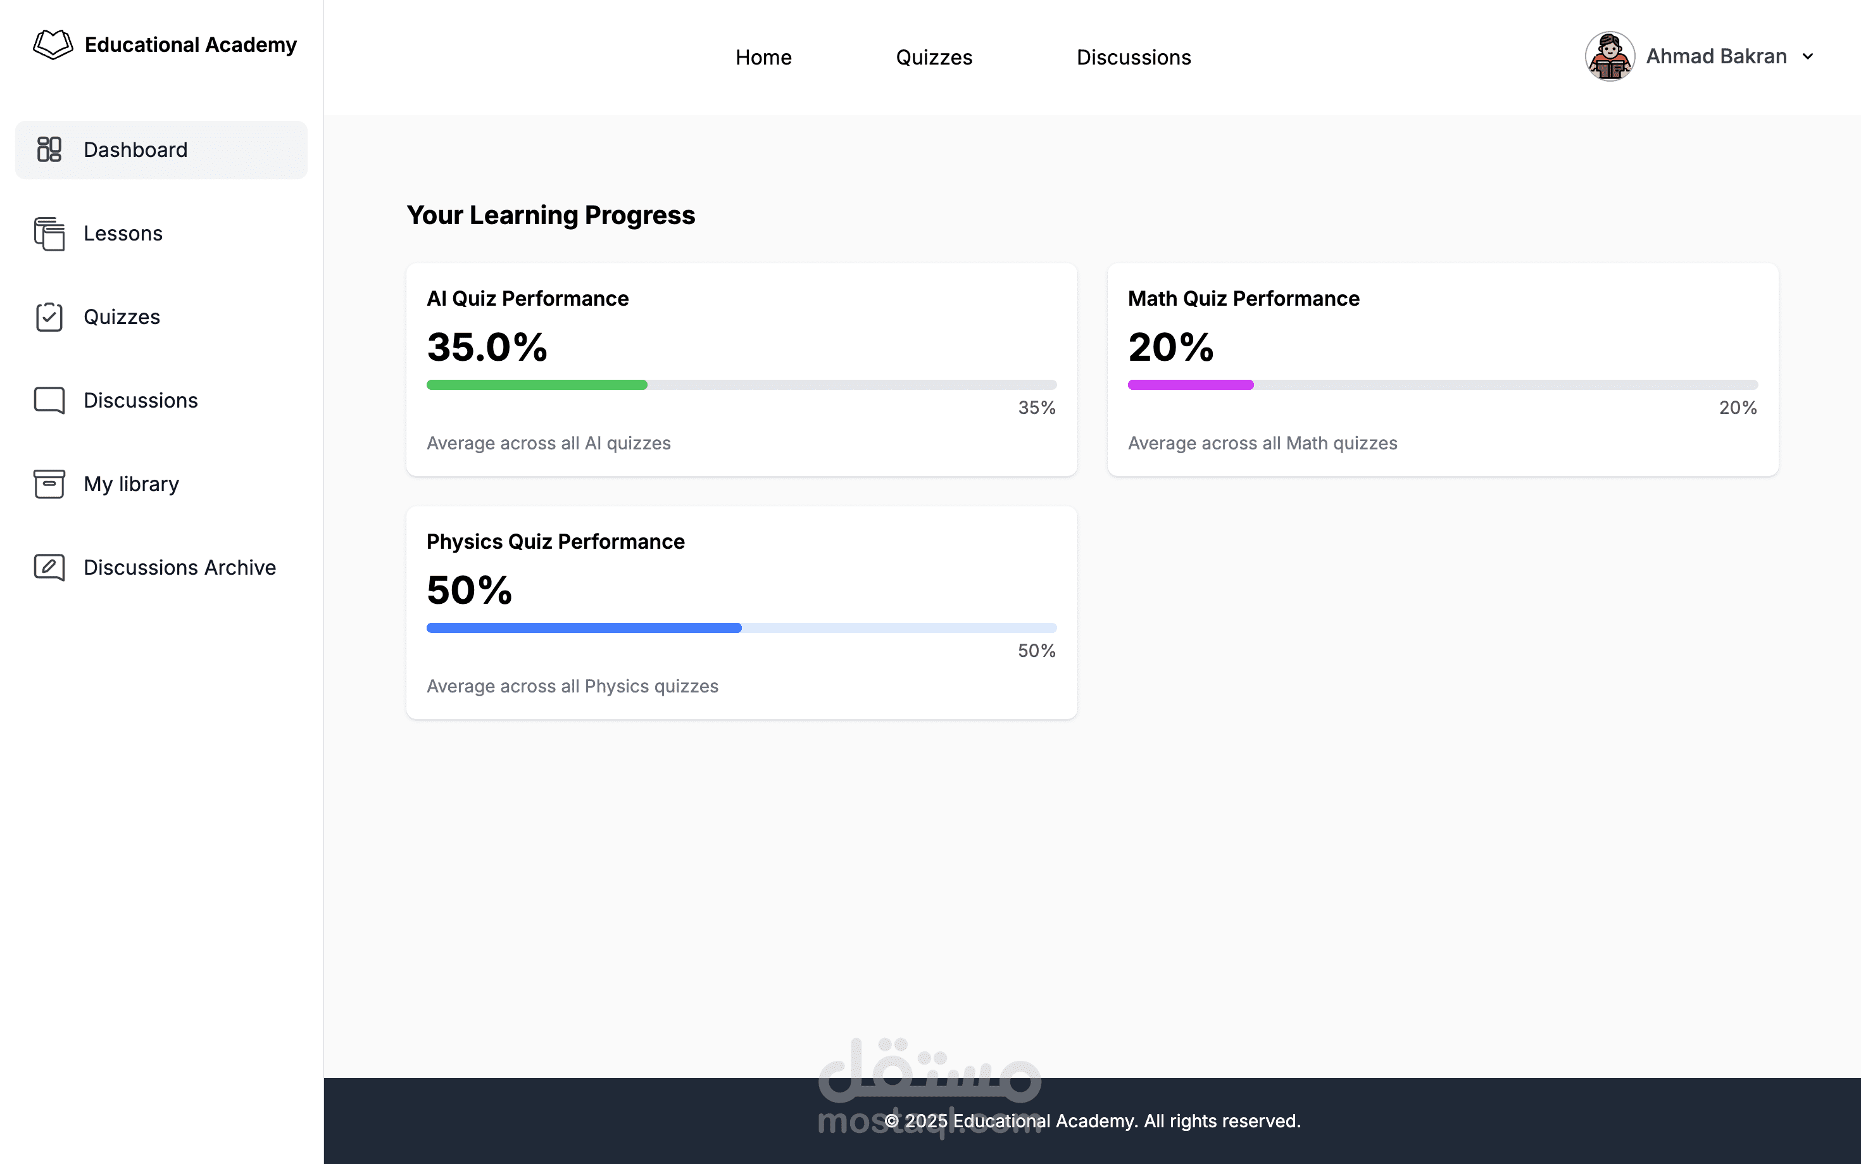Expand the user menu chevron arrow
Viewport: 1861px width, 1164px height.
point(1808,56)
